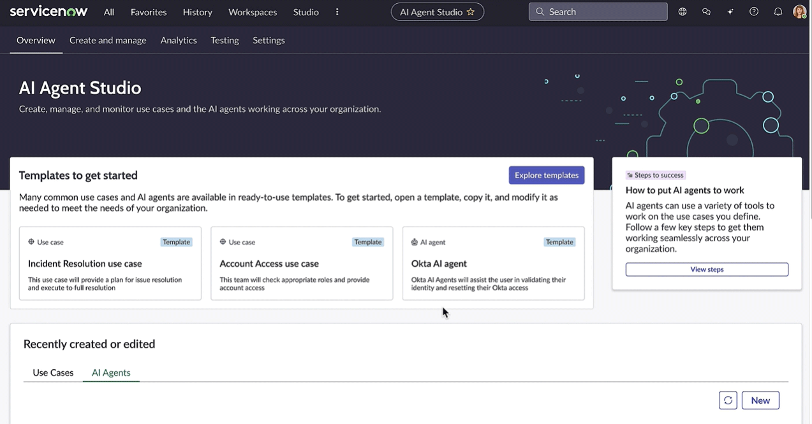Open the Favorites menu
This screenshot has width=812, height=424.
pos(149,12)
